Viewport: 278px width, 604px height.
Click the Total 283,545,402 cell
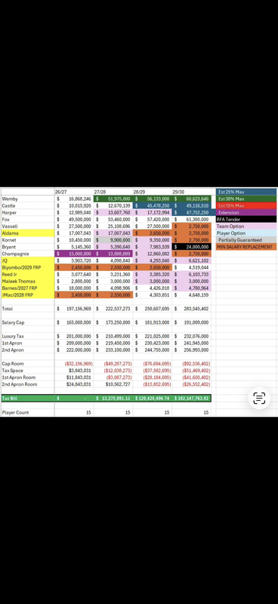point(192,309)
